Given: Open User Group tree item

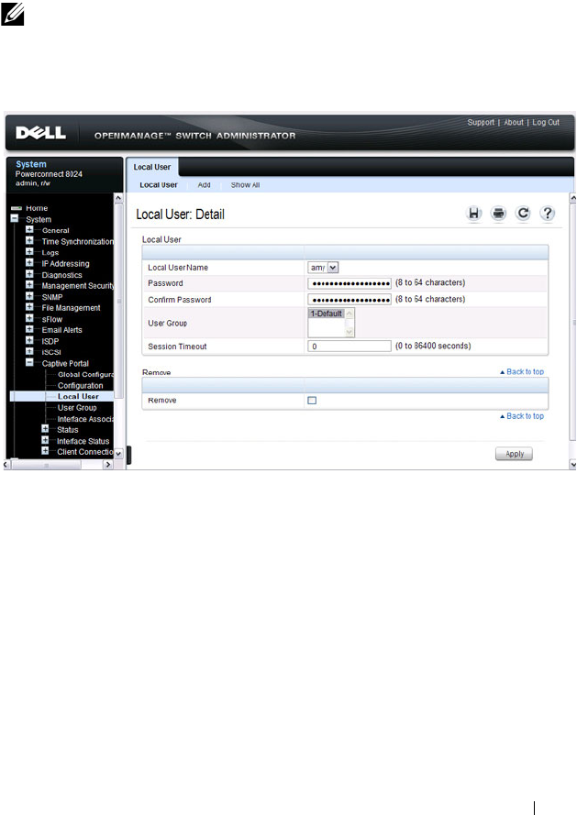Looking at the screenshot, I should [77, 407].
